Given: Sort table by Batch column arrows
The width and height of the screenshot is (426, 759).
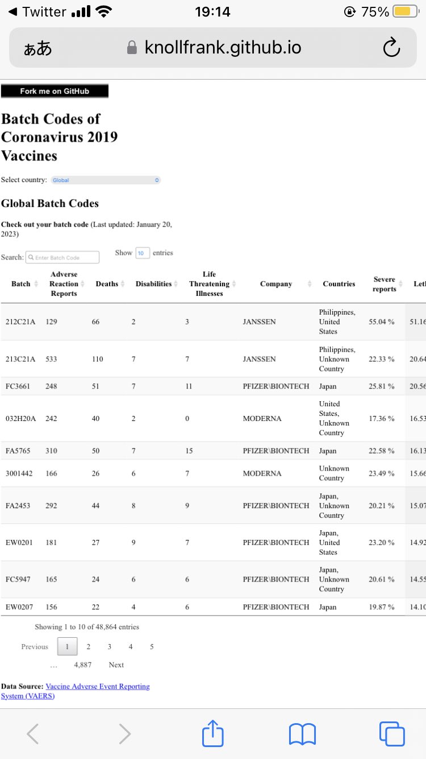Looking at the screenshot, I should click(36, 284).
